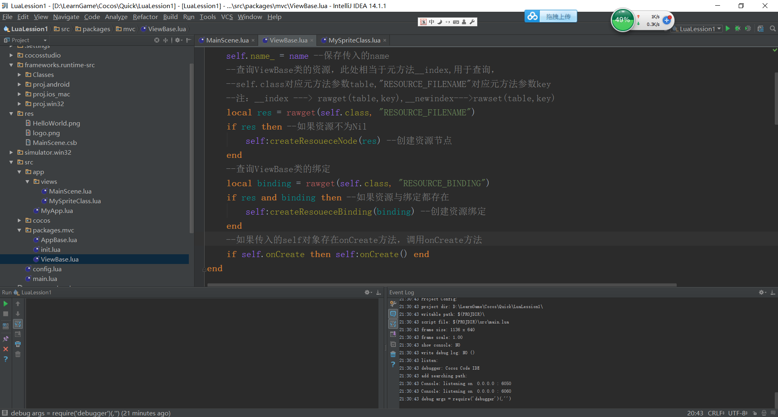Open run configuration LuaLession1 dropdown
The width and height of the screenshot is (778, 417).
(697, 29)
